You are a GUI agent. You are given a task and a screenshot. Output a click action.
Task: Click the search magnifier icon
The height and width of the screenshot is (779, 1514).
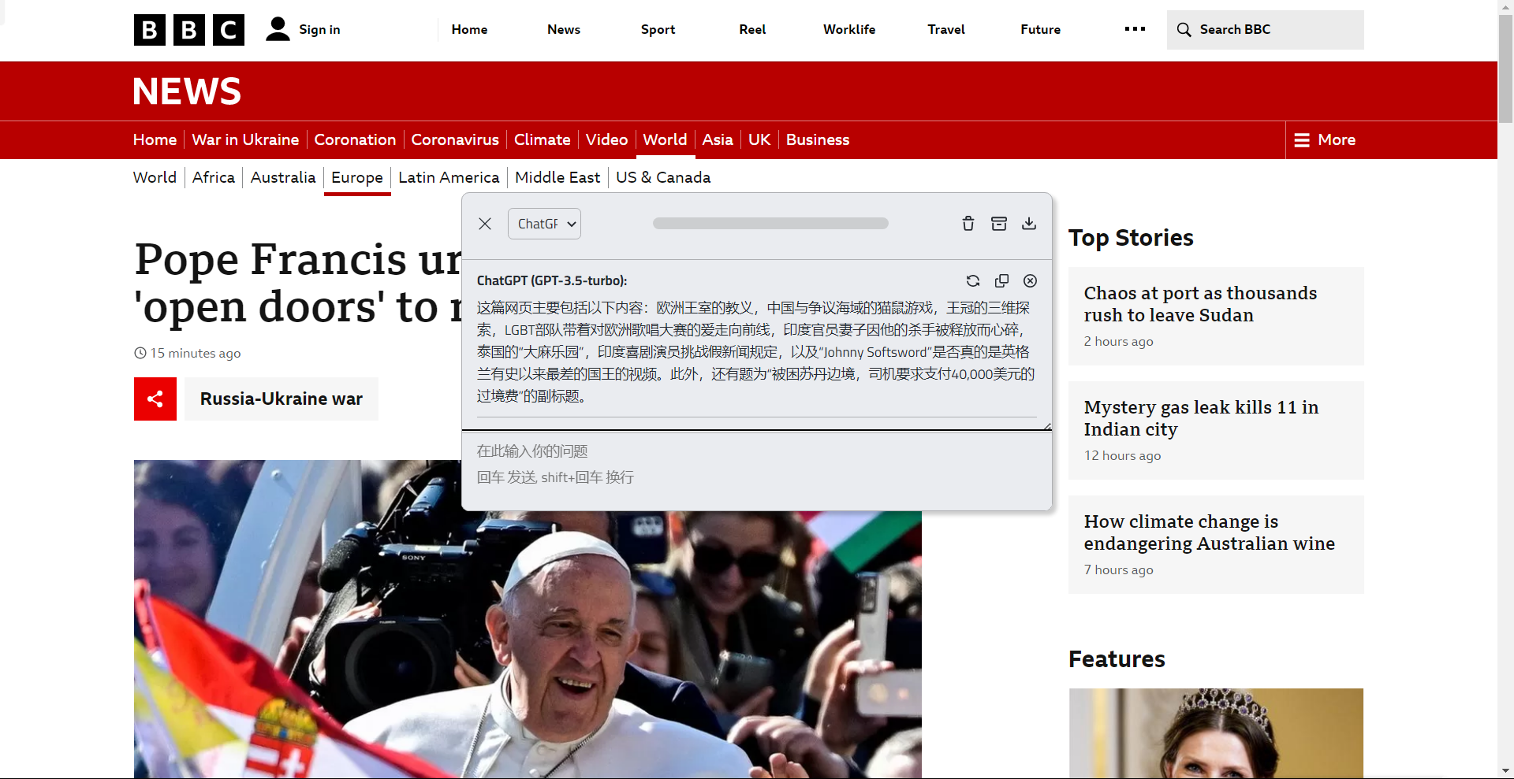(x=1184, y=30)
